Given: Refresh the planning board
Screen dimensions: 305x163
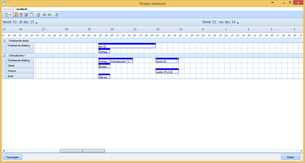Looking at the screenshot, I should 56,15.
